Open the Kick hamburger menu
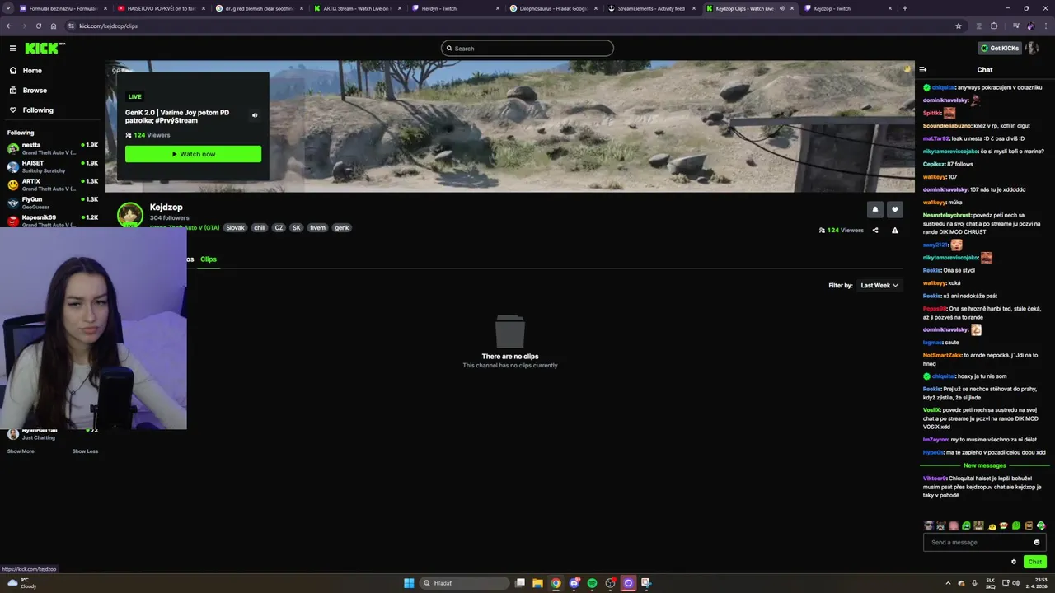 12,48
